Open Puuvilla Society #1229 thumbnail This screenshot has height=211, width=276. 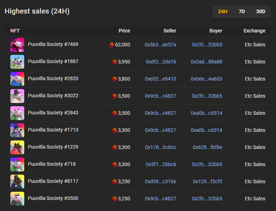point(17,147)
